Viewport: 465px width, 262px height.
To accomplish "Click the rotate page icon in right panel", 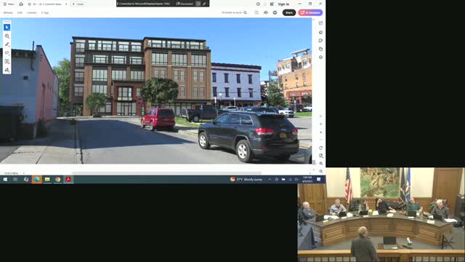I will (x=321, y=148).
